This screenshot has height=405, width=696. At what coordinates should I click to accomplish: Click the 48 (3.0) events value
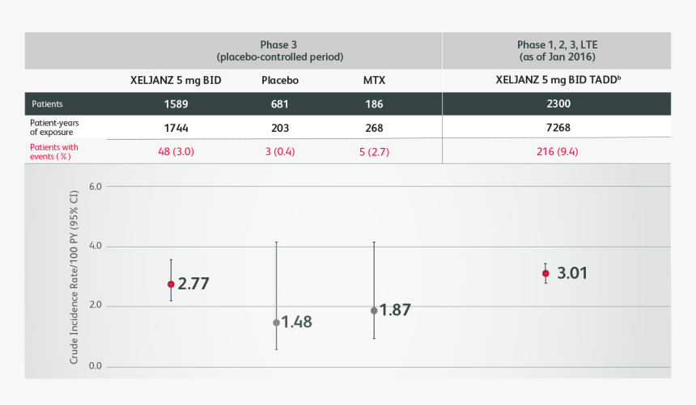click(x=176, y=152)
